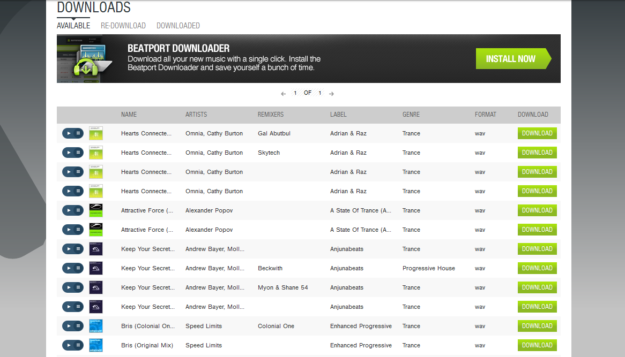Image resolution: width=625 pixels, height=357 pixels.
Task: Select remixer Myon & Shane 54
Action: (x=283, y=287)
